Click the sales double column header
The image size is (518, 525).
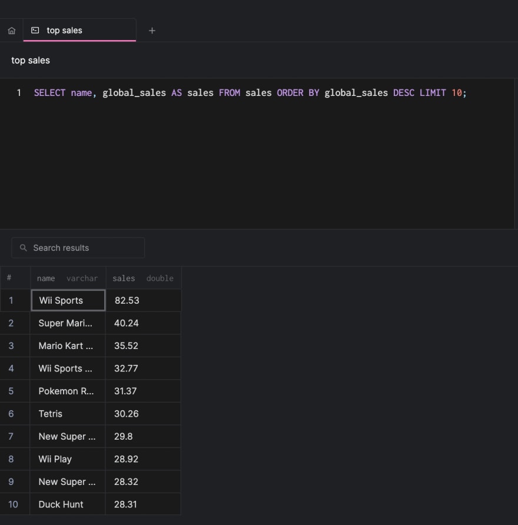[143, 278]
